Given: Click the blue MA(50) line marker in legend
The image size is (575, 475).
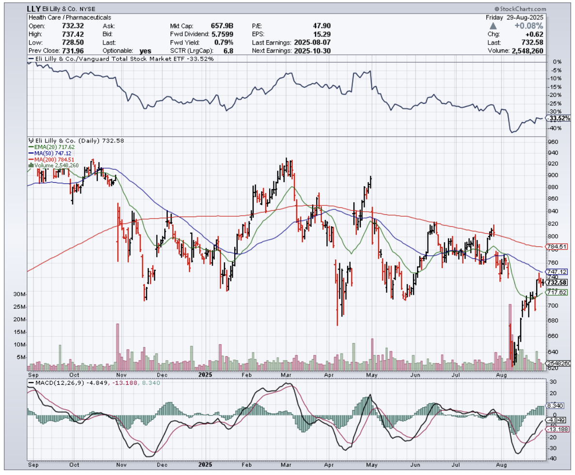Looking at the screenshot, I should [x=31, y=153].
